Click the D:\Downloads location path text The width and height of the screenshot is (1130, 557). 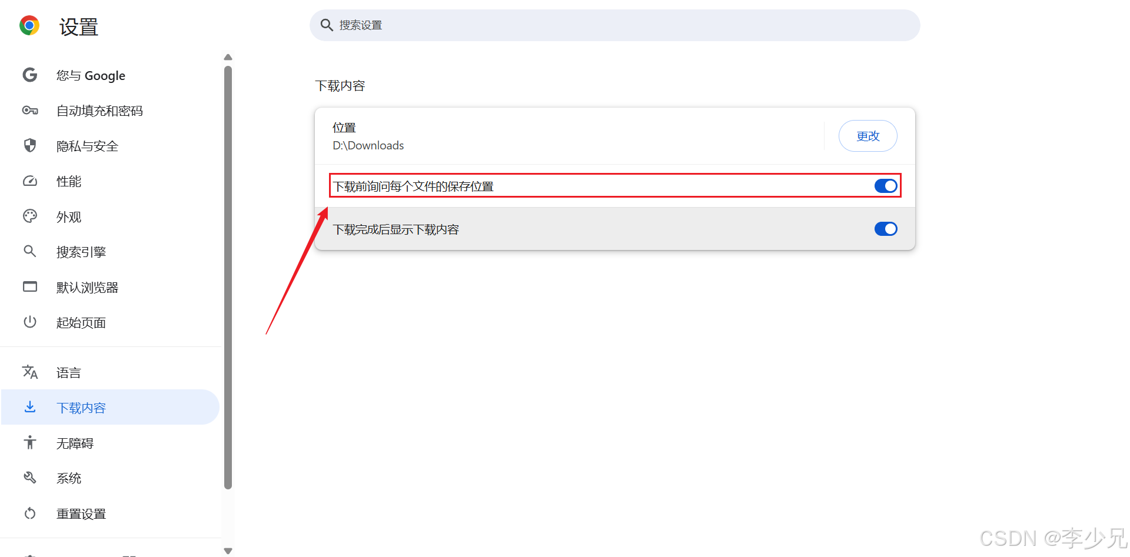[x=368, y=145]
